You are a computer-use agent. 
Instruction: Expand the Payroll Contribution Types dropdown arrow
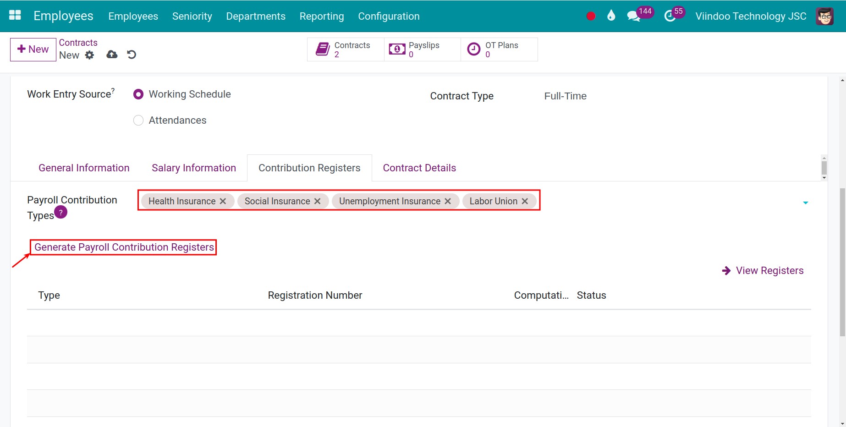point(805,203)
